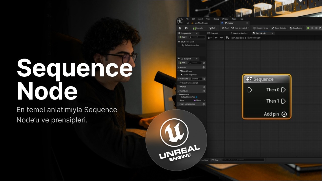Click the Unreal Engine logo in the editor title bar

(180, 21)
